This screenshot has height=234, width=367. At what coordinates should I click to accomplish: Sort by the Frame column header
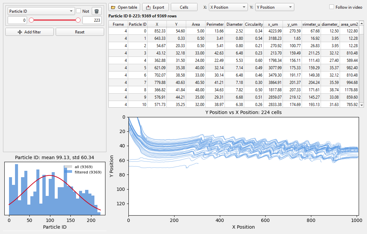tap(118, 24)
